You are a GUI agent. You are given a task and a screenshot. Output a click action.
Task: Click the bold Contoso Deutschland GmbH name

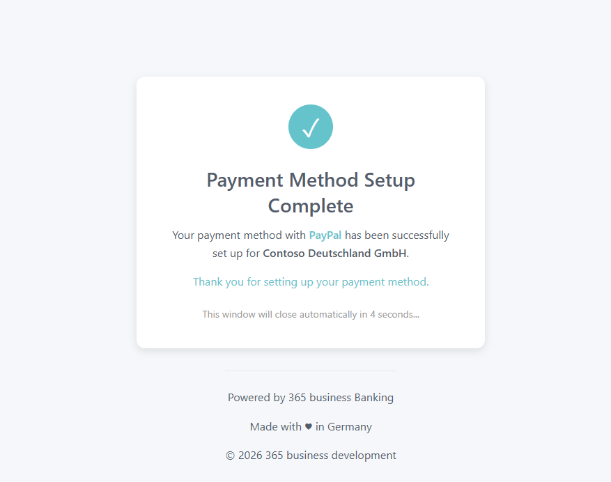[x=334, y=254]
